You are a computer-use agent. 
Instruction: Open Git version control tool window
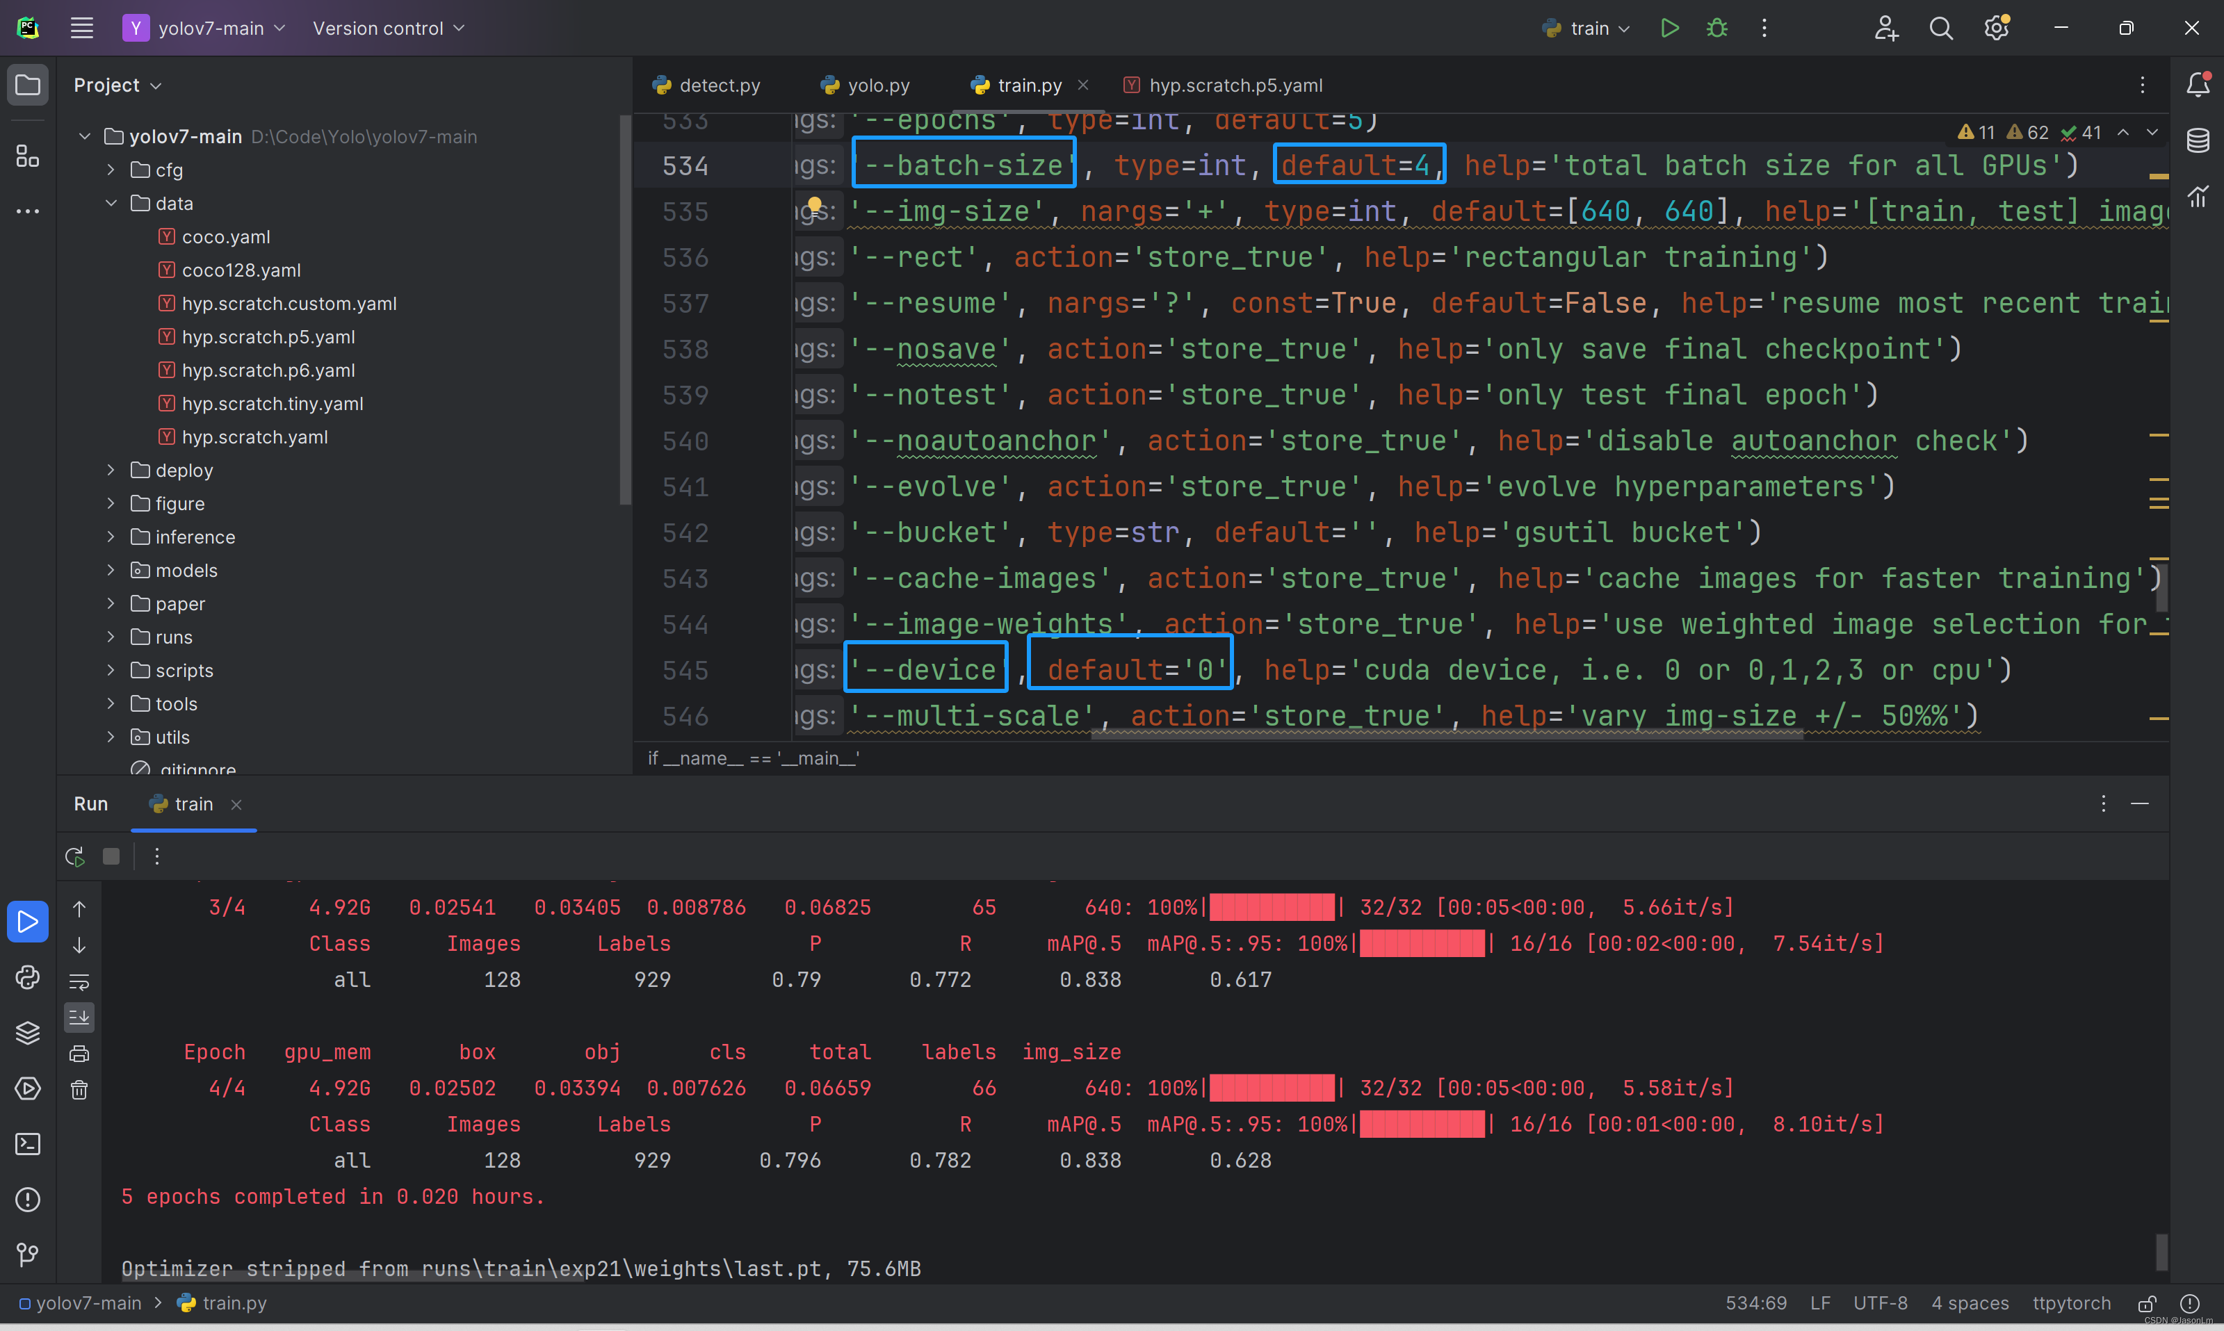pyautogui.click(x=28, y=1254)
